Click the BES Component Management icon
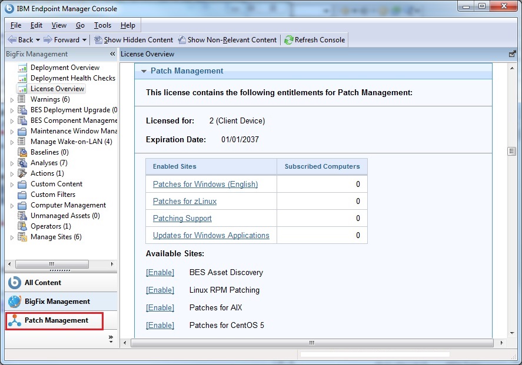The image size is (522, 365). (22, 120)
